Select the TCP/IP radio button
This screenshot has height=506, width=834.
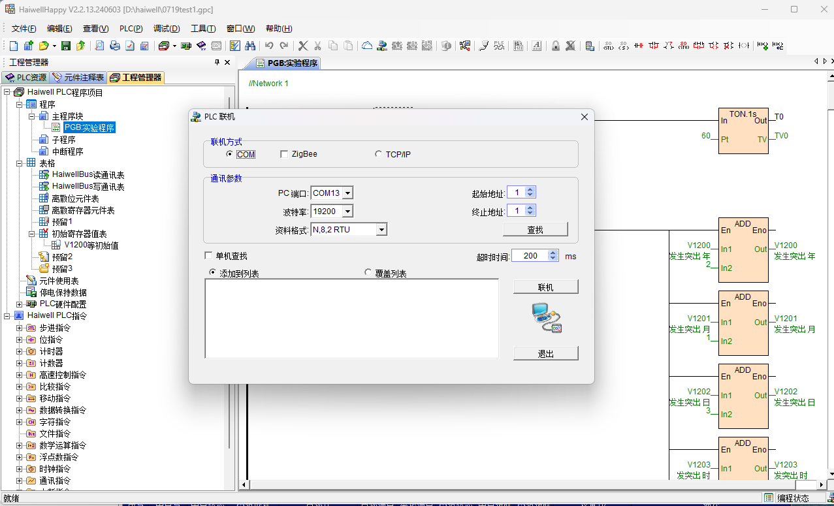[378, 154]
